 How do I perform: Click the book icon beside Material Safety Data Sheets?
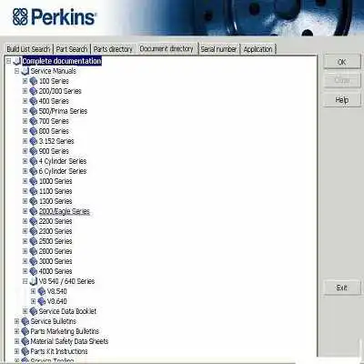click(x=25, y=341)
